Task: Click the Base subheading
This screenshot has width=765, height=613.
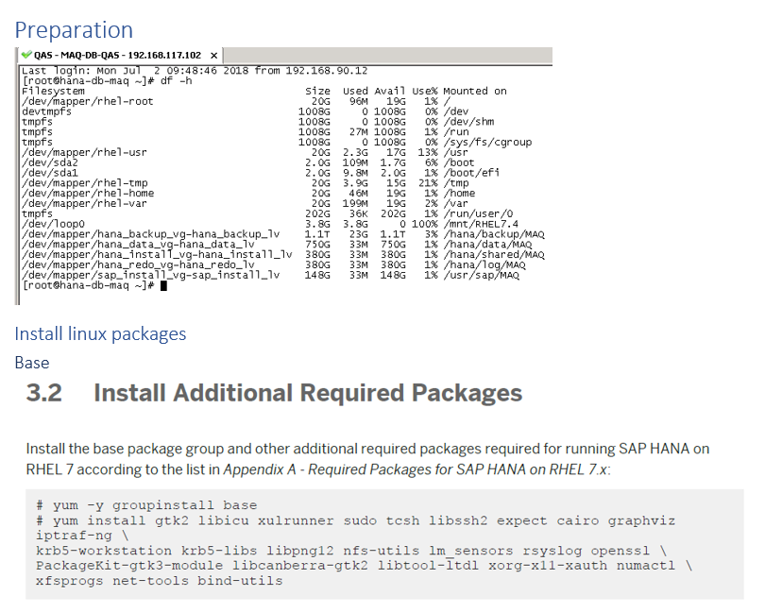Action: pyautogui.click(x=32, y=363)
